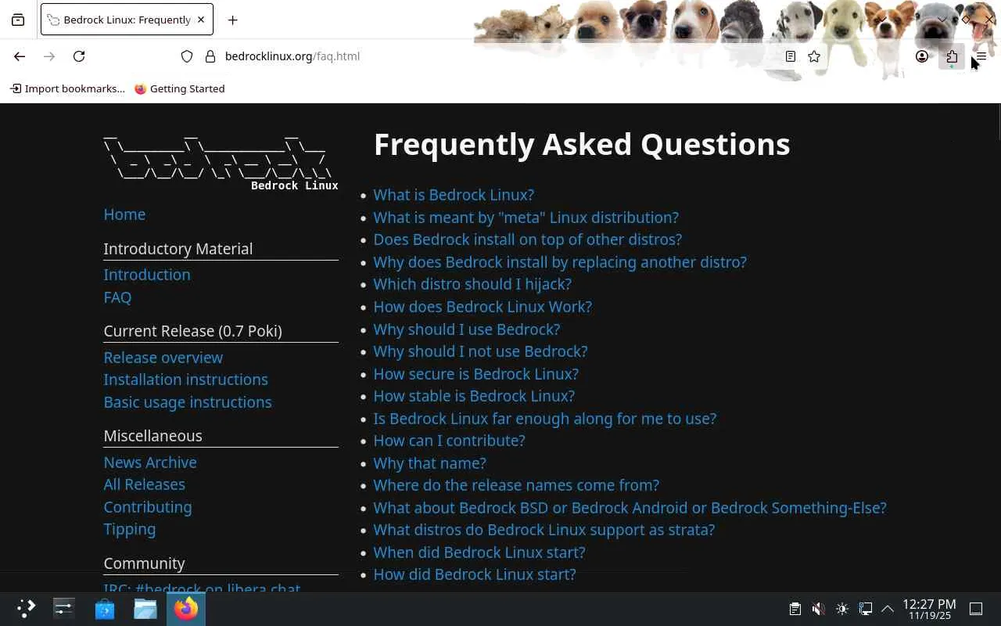1001x626 pixels.
Task: Click the Import bookmarks toolbar item
Action: coord(67,88)
